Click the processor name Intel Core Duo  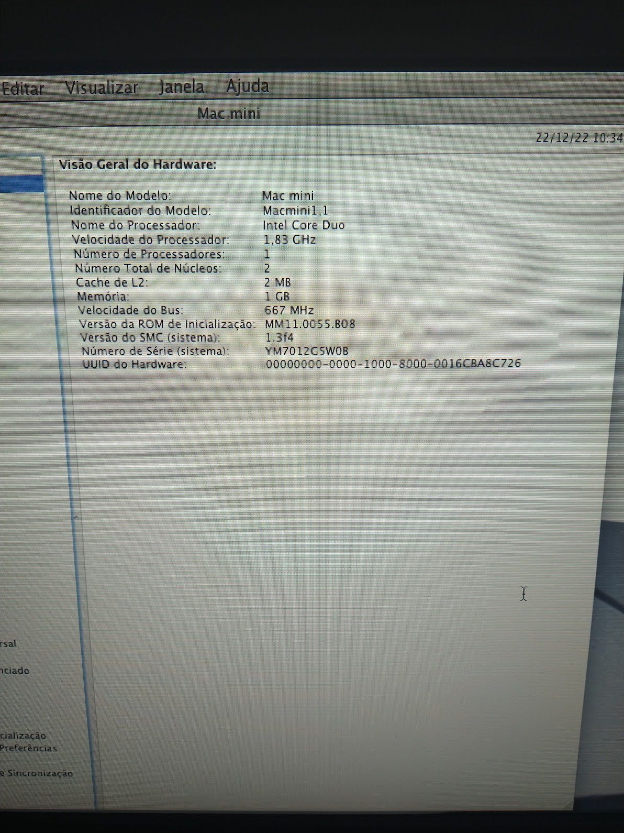click(304, 225)
